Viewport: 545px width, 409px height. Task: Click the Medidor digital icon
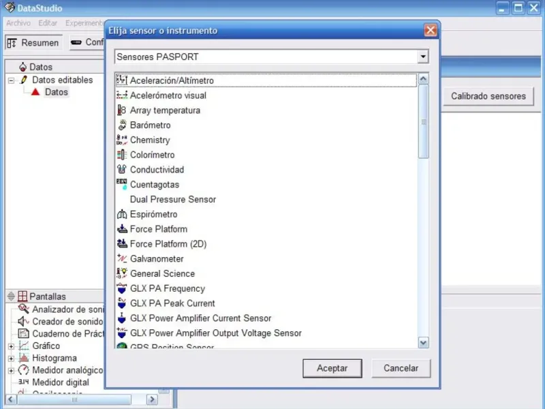point(23,382)
